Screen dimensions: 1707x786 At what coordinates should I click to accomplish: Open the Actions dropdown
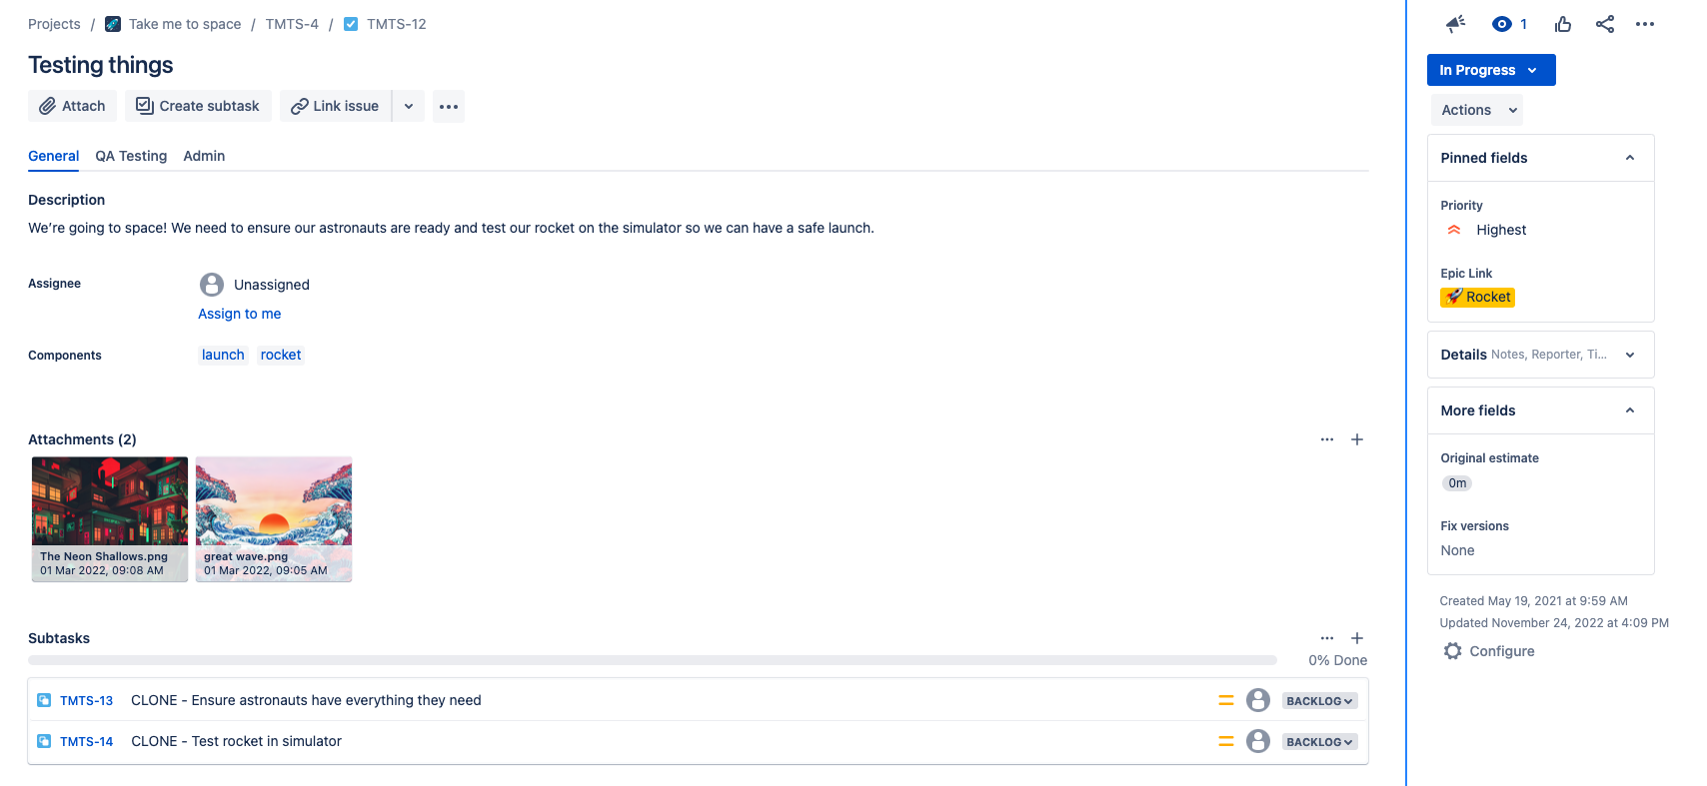(1477, 110)
